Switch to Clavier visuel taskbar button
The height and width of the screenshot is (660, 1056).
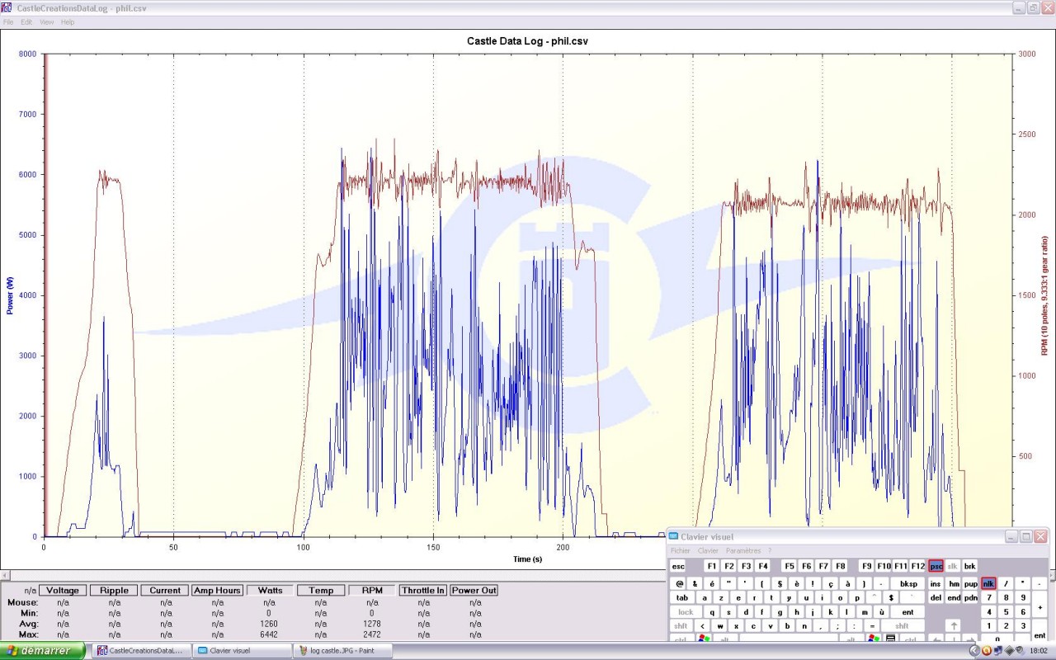(242, 651)
